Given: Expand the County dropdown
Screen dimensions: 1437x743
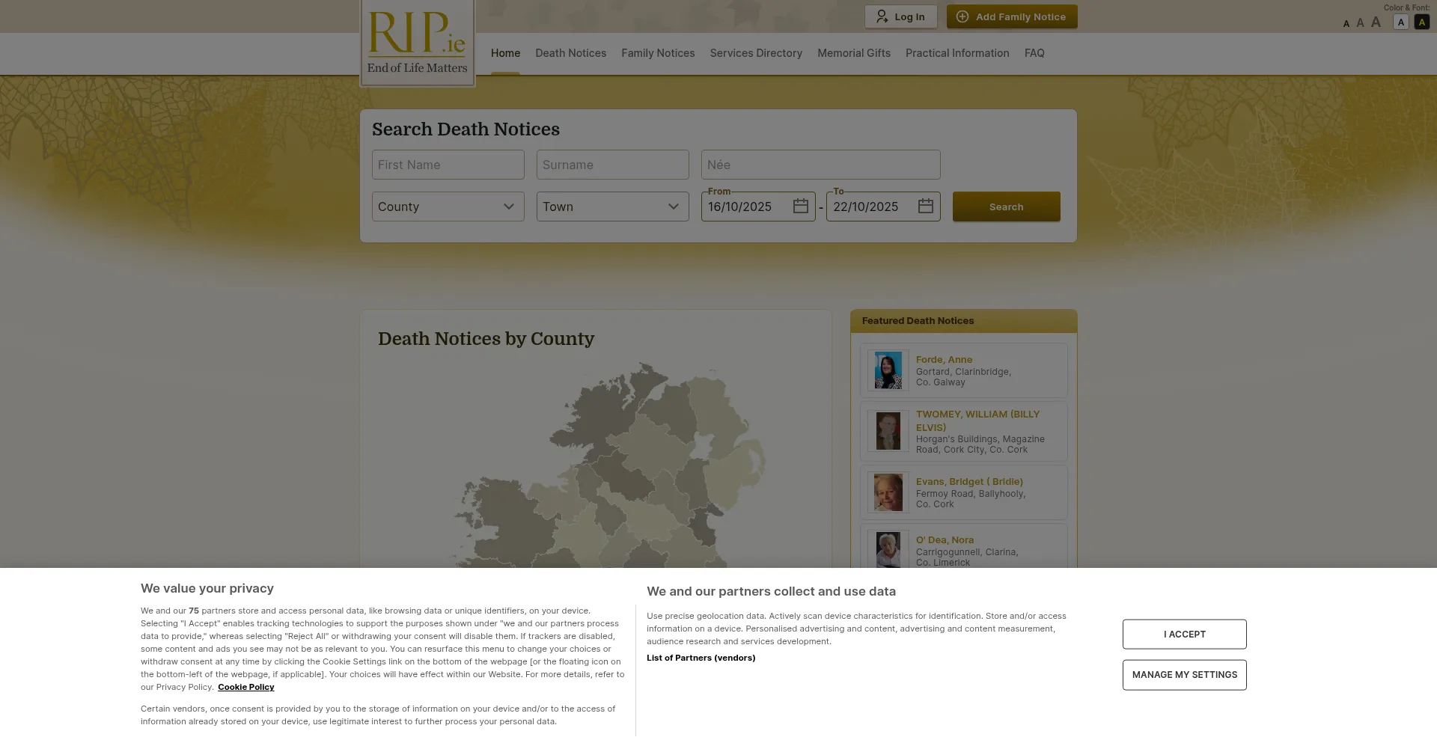Looking at the screenshot, I should [448, 207].
